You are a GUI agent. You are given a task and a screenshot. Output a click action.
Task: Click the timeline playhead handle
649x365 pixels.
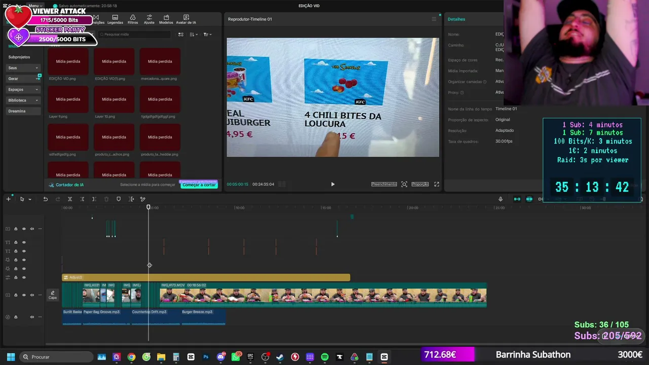[149, 207]
